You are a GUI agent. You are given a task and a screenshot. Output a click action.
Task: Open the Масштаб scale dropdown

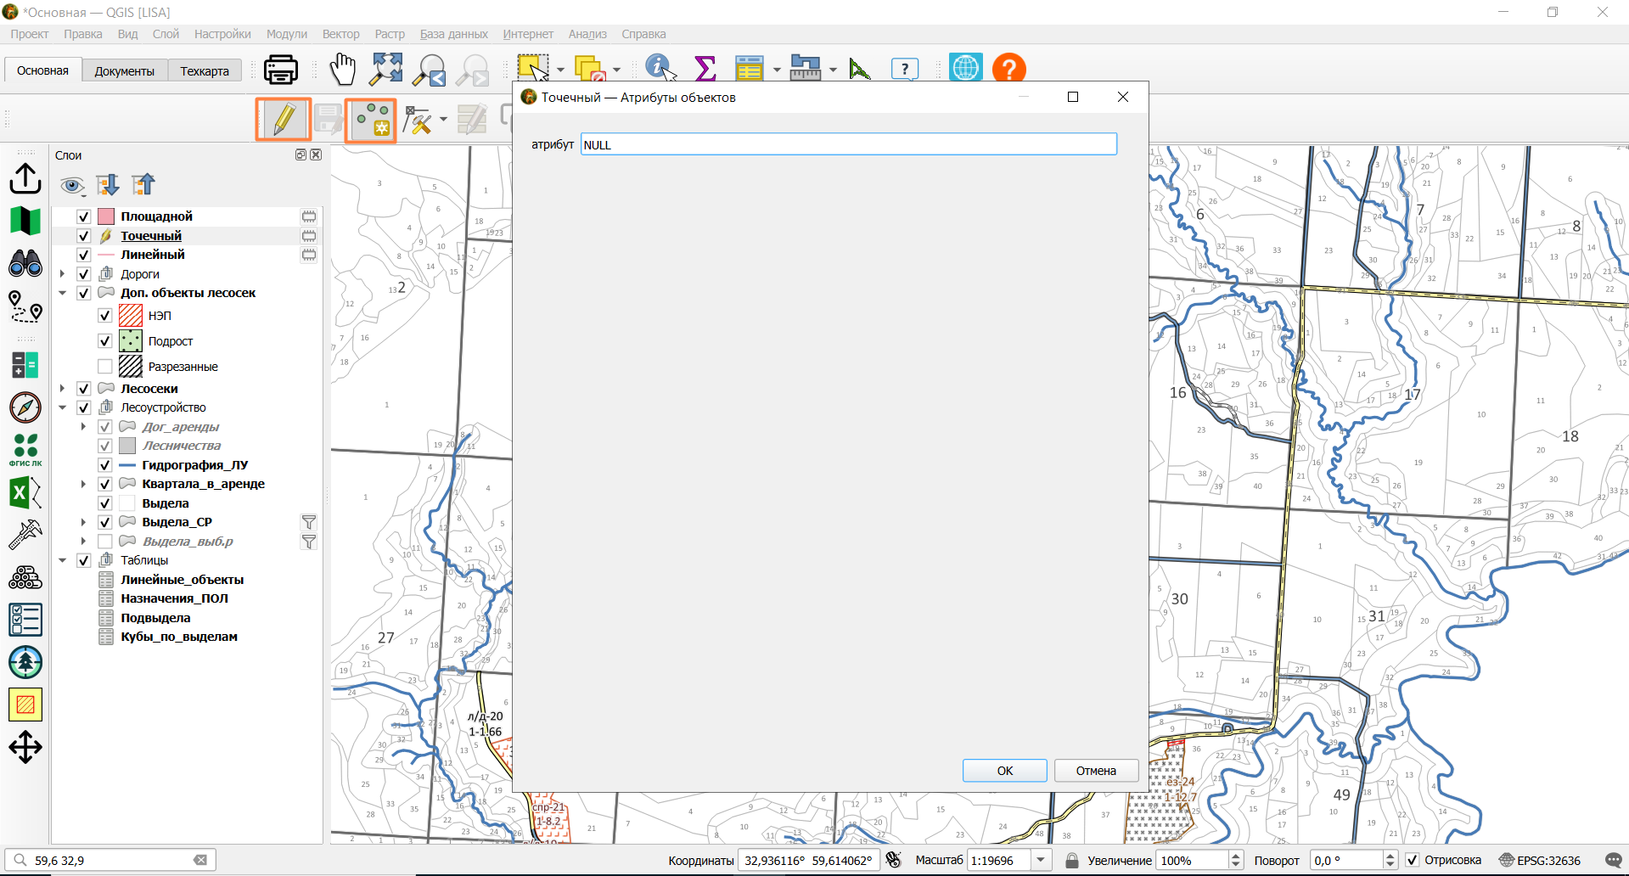[x=1042, y=860]
